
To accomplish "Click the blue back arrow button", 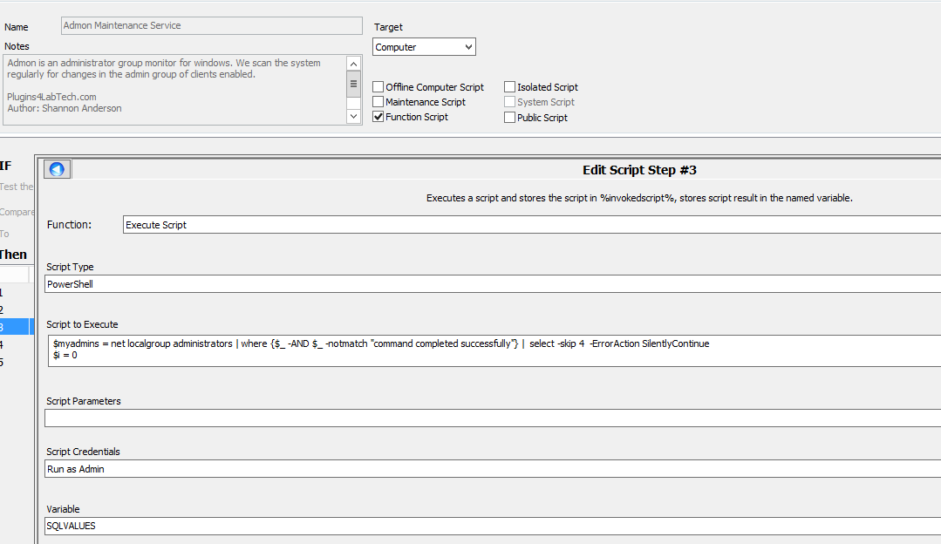I will click(58, 169).
